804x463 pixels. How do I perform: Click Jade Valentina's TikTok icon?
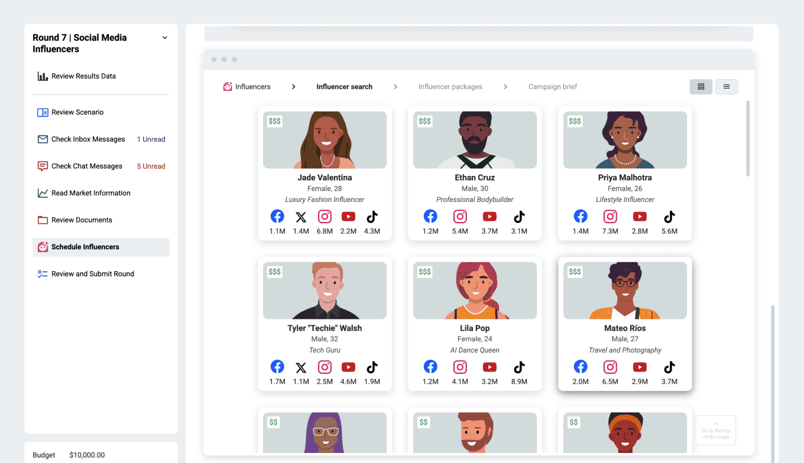[372, 216]
